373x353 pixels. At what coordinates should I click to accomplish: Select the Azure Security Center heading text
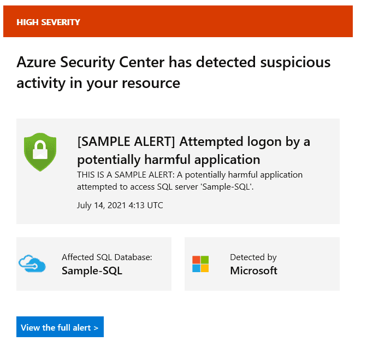(x=174, y=72)
